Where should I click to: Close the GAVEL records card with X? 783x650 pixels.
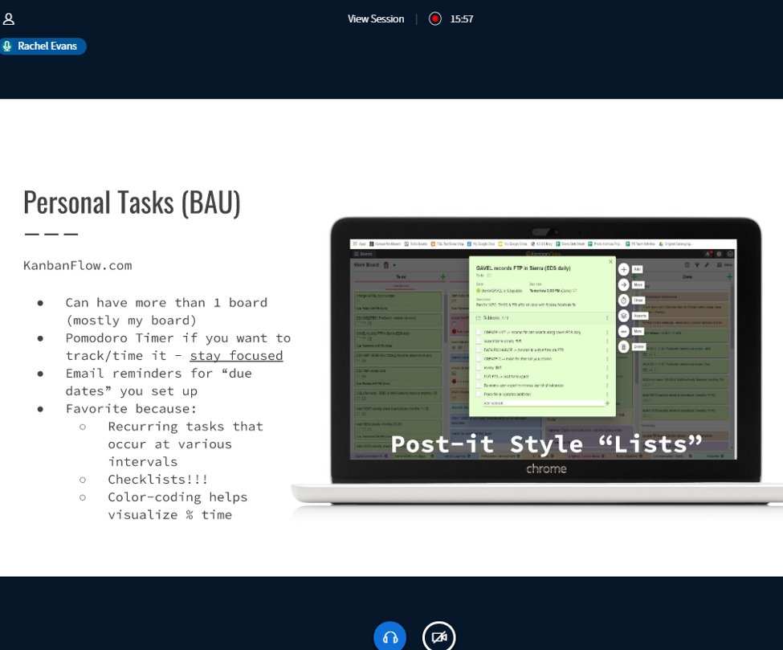[610, 261]
